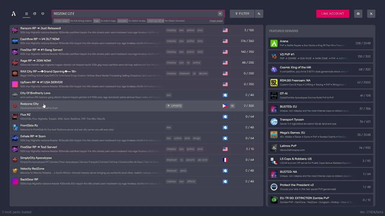
Task: Open the server list menu icon
Action: click(26, 14)
